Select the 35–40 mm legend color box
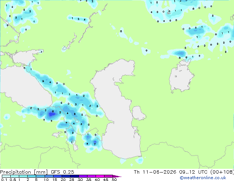Image resolution: width=234 pixels, height=181 pixels. pyautogui.click(x=91, y=176)
